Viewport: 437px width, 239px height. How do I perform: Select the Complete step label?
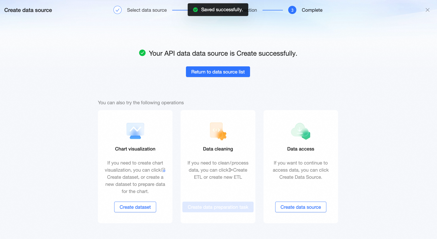tap(312, 10)
